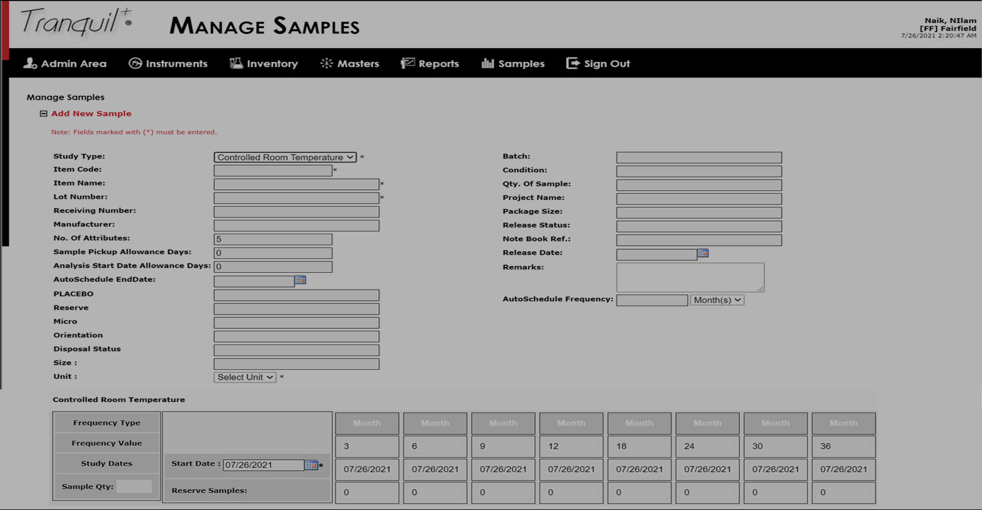
Task: Click the Inventory icon in navbar
Action: [236, 63]
